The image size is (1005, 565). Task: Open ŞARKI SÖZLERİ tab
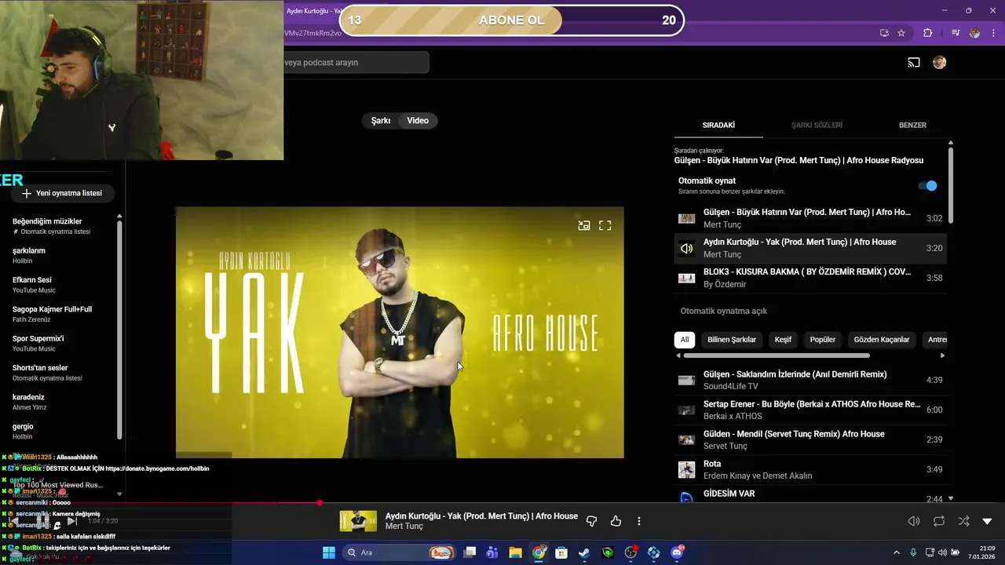click(x=817, y=125)
